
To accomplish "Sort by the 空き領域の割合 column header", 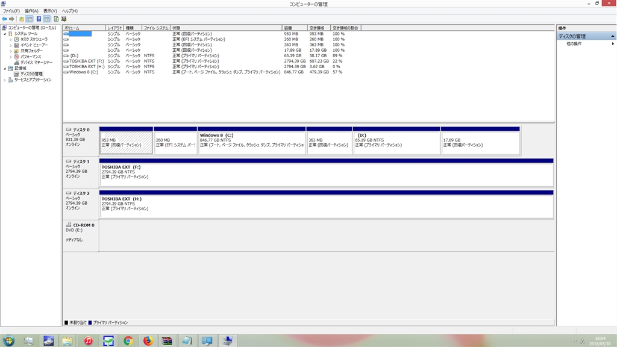I will (x=345, y=28).
